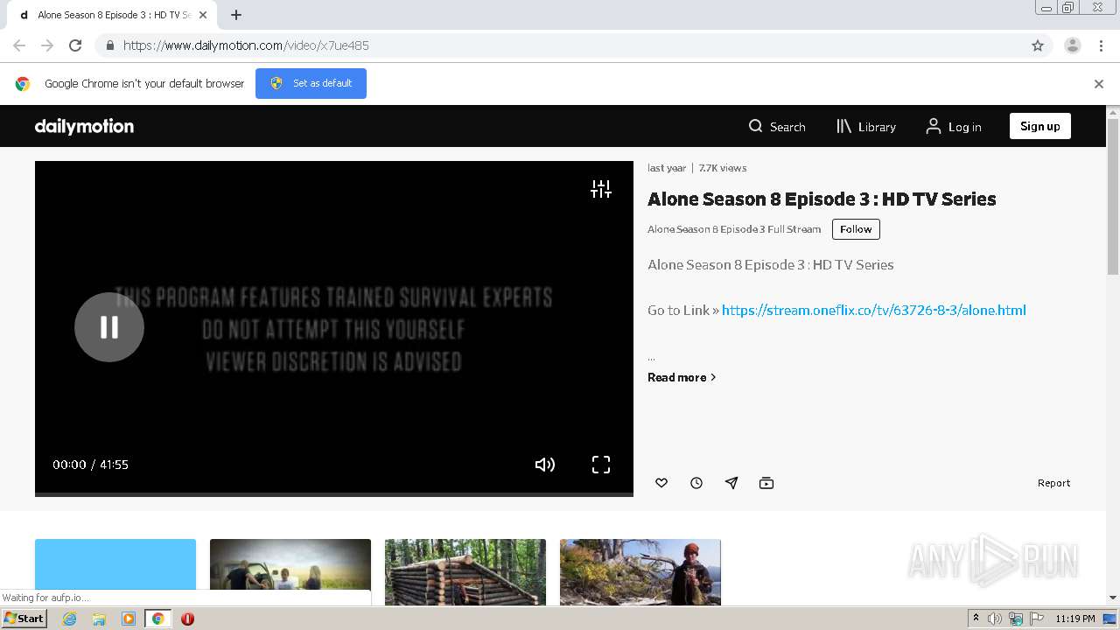
Task: Click the channel name Full Stream
Action: click(734, 229)
